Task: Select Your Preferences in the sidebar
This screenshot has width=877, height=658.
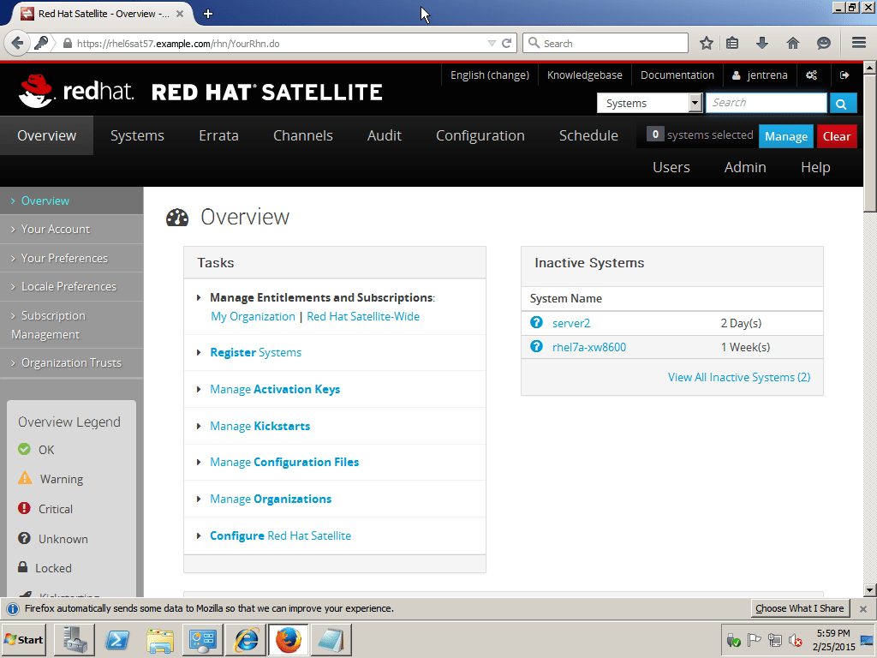Action: 64,258
